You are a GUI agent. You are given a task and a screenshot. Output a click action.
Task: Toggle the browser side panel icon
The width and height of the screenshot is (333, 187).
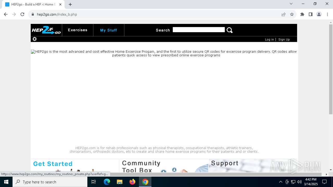311,14
